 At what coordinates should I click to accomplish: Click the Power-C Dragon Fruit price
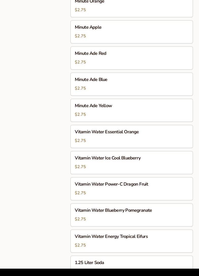80,193
